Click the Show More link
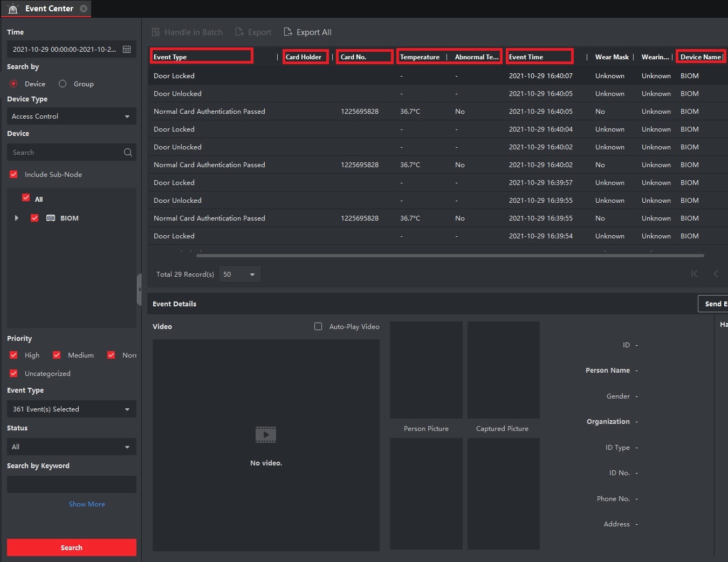This screenshot has width=728, height=562. pyautogui.click(x=87, y=504)
